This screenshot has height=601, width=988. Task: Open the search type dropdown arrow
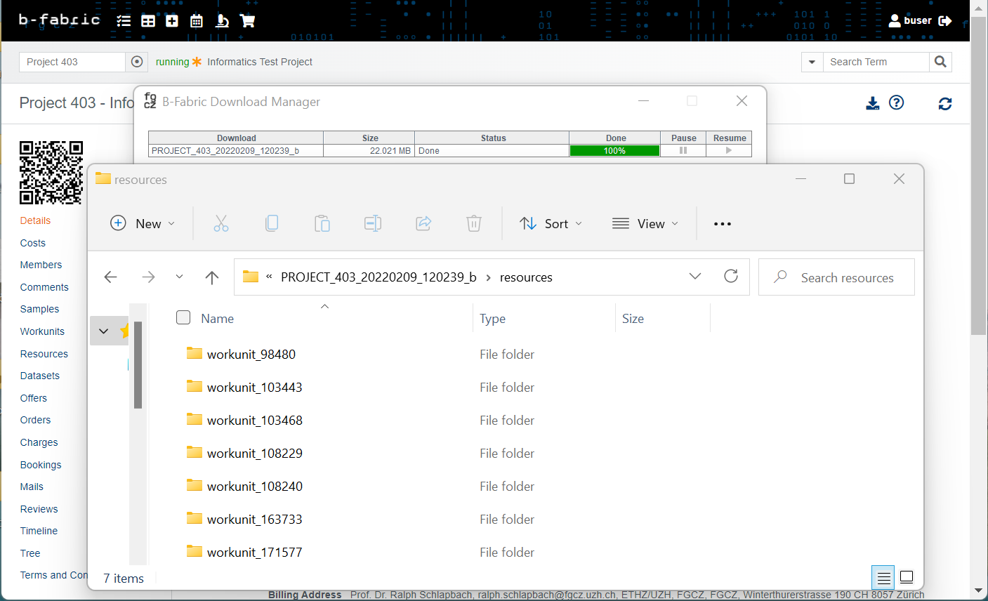click(812, 62)
